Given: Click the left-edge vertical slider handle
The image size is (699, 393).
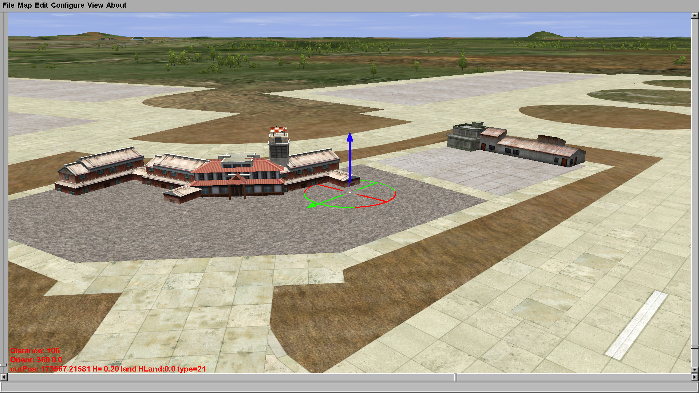Looking at the screenshot, I should pyautogui.click(x=3, y=365).
